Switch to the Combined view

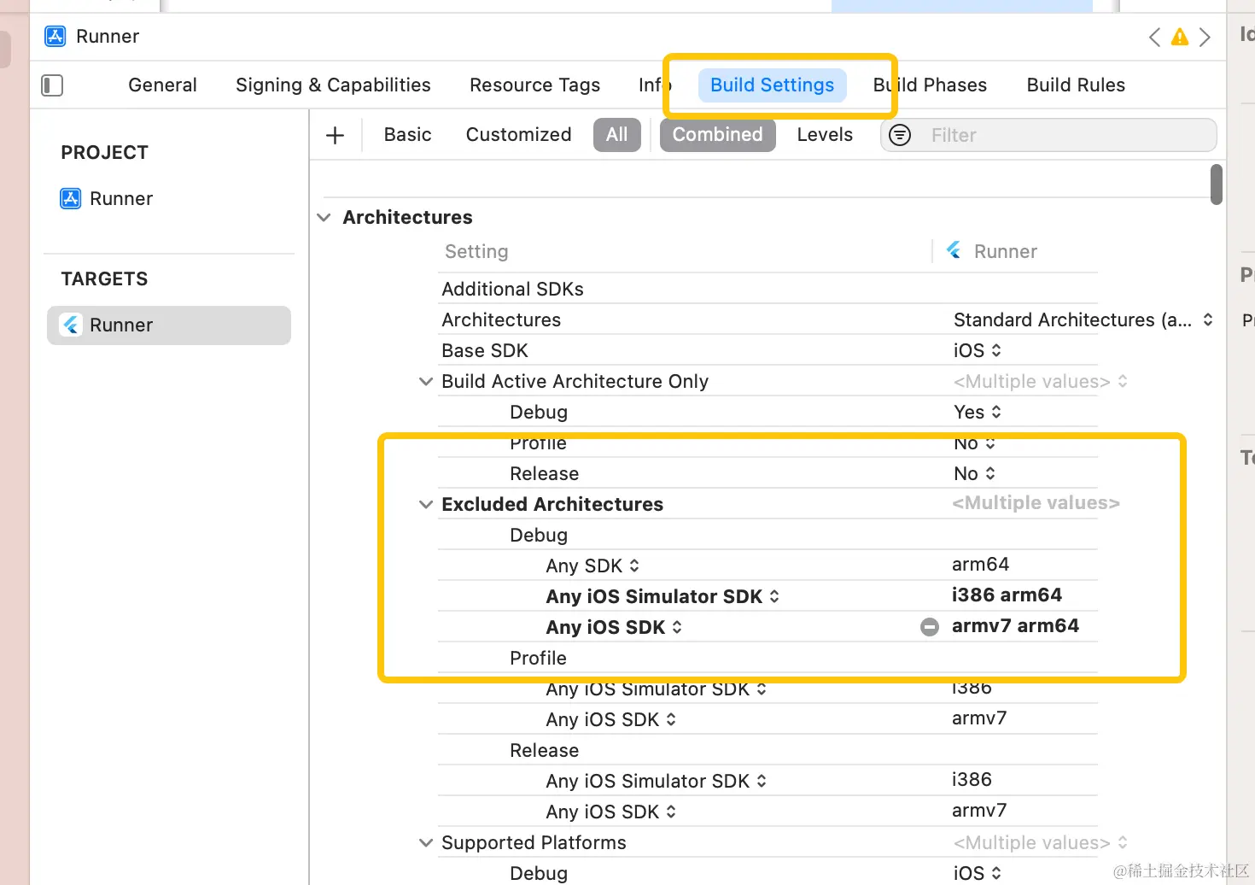(x=717, y=135)
